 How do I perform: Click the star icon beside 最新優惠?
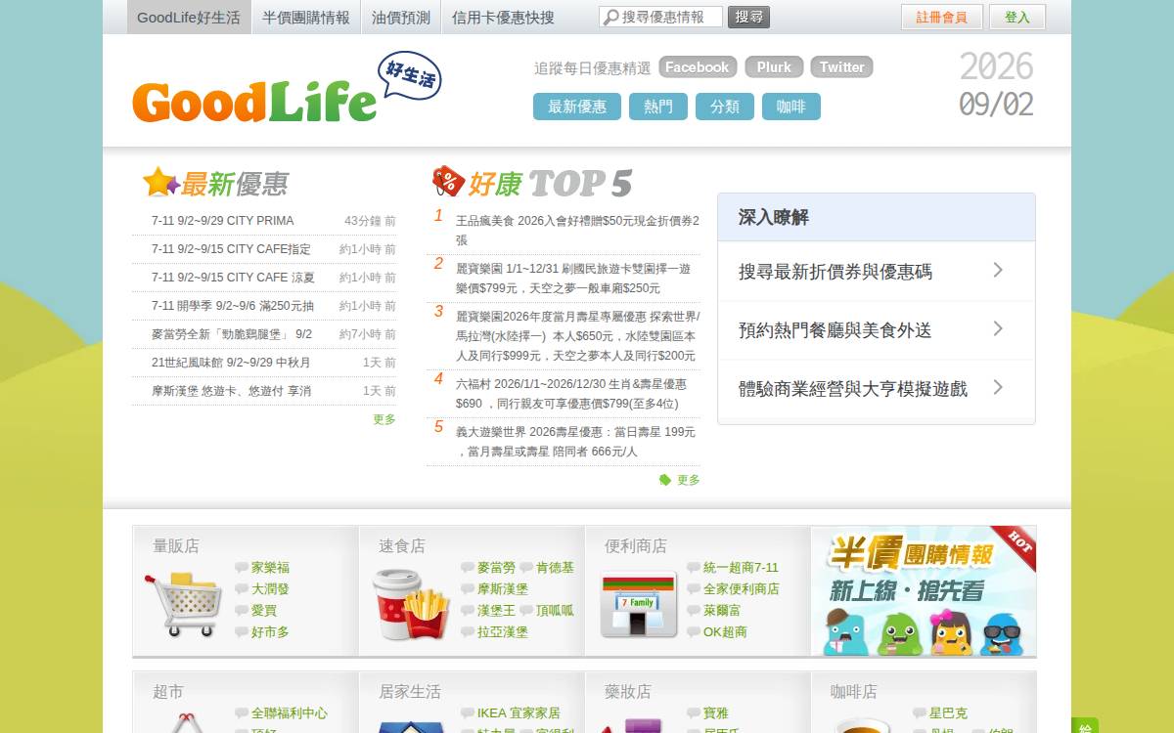159,182
